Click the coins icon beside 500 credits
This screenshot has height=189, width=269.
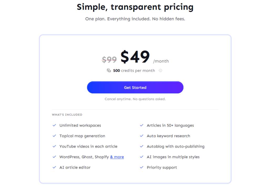click(x=109, y=71)
